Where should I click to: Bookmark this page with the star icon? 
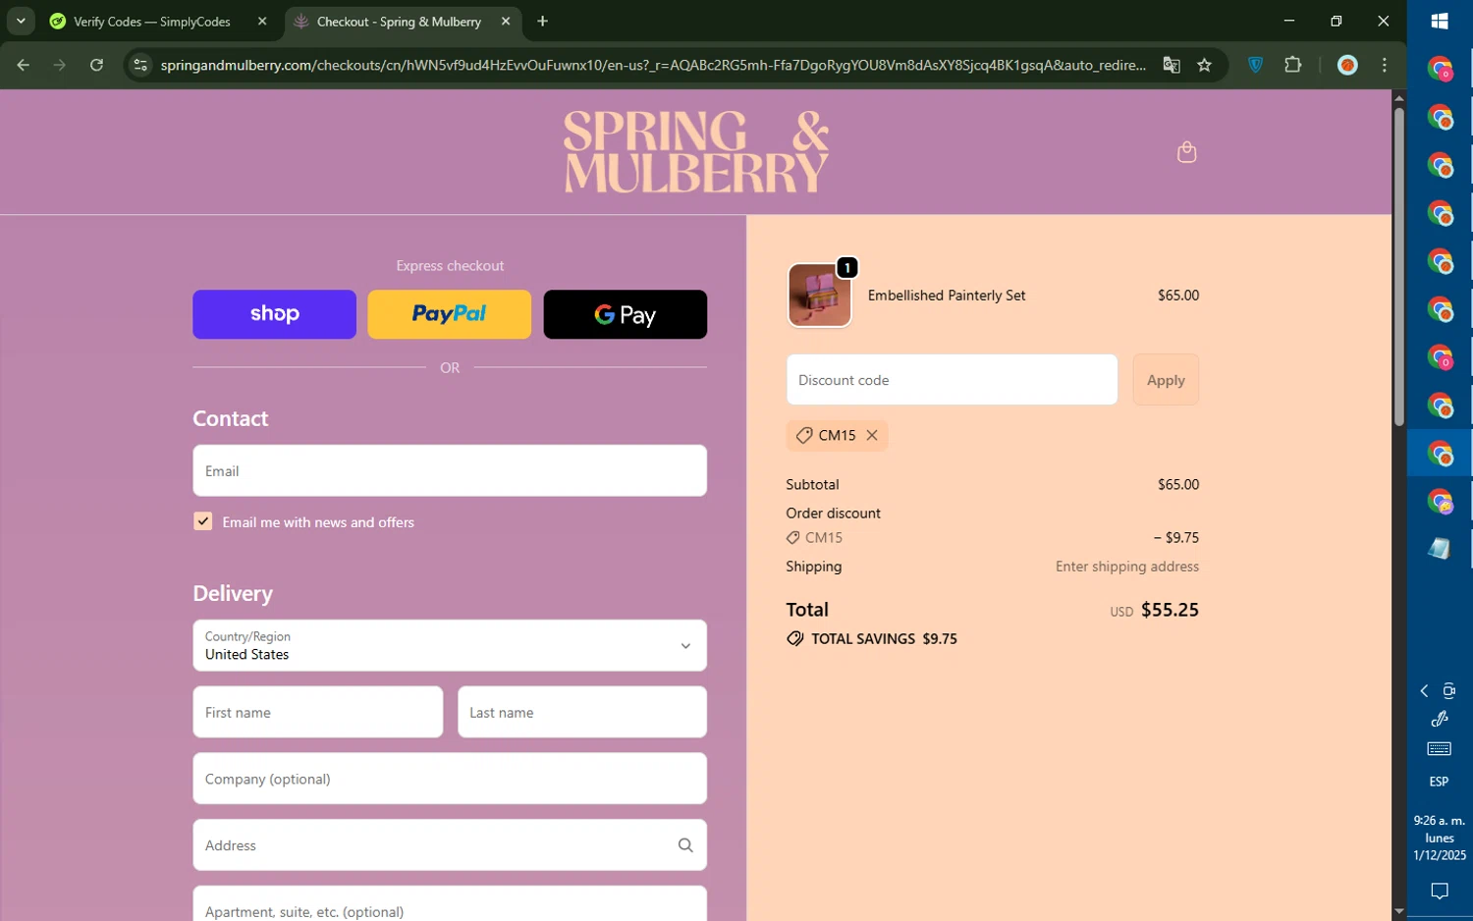(x=1204, y=65)
